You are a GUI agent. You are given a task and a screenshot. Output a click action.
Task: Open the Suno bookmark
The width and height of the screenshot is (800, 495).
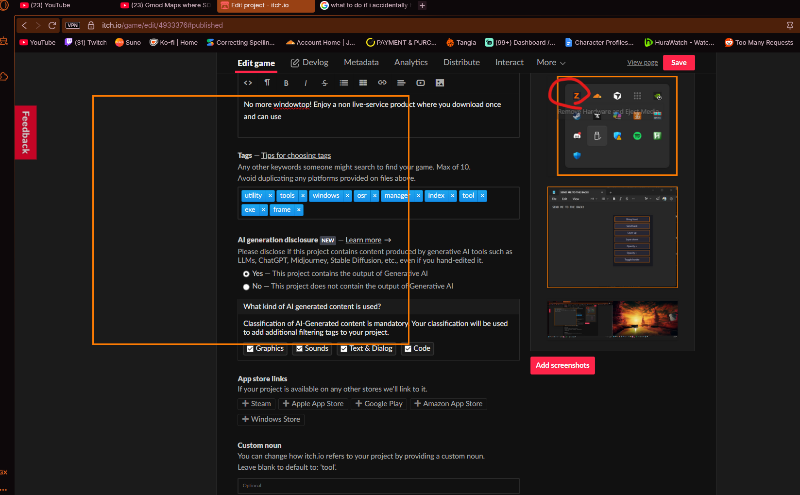click(128, 43)
